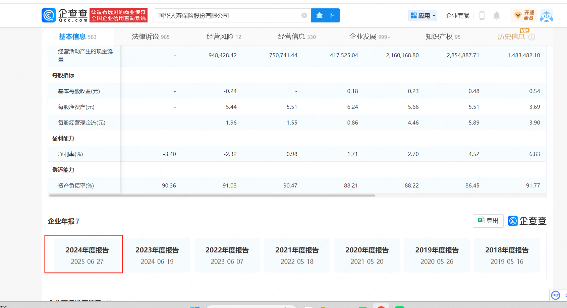The height and width of the screenshot is (308, 567).
Task: Switch to 基本信息 tab
Action: [x=77, y=36]
